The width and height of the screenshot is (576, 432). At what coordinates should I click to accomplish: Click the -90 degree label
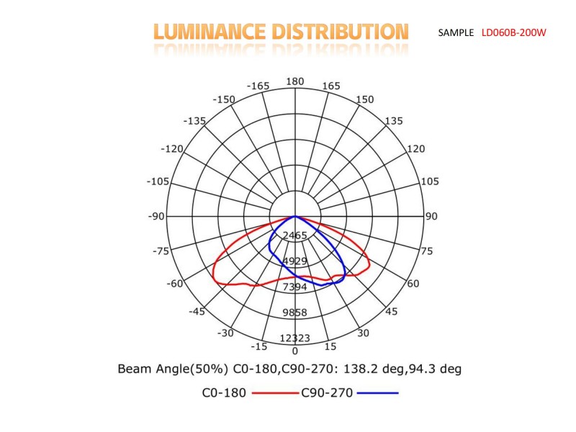point(156,217)
